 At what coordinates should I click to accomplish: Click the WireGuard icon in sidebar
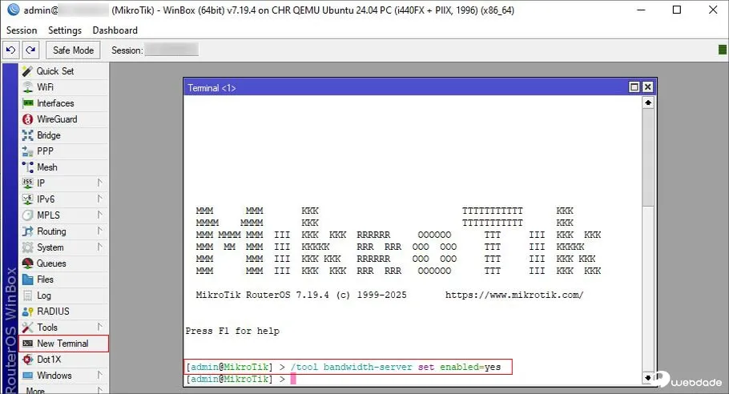(27, 119)
